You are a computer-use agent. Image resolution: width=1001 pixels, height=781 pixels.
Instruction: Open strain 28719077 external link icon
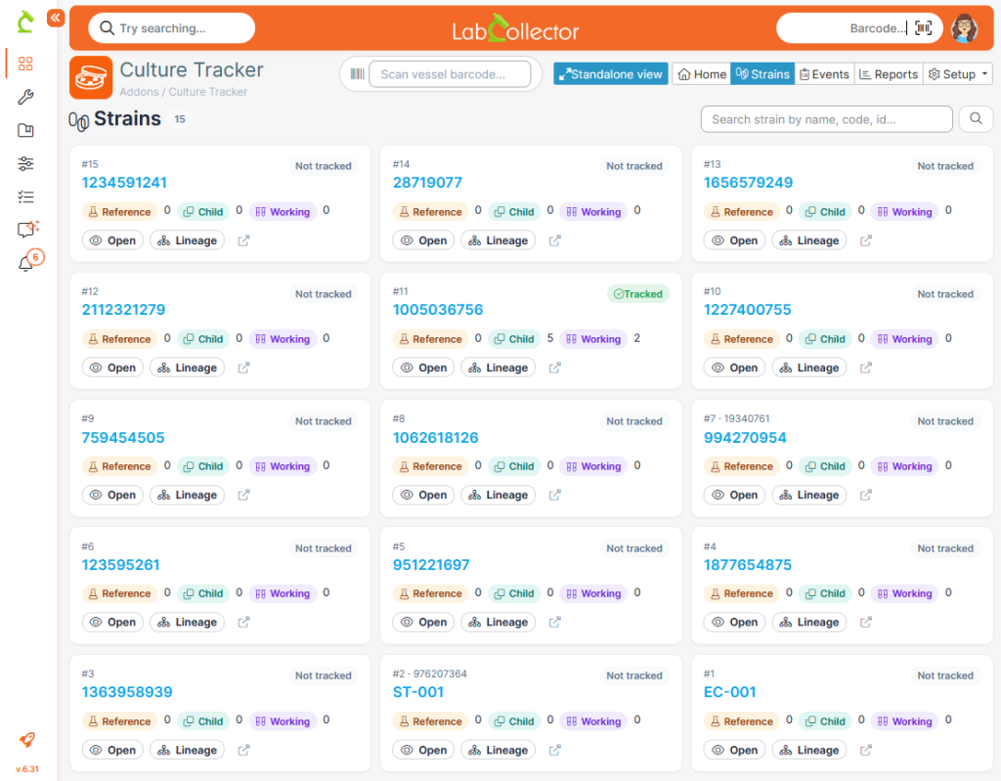click(555, 240)
